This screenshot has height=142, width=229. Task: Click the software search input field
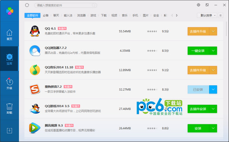[66, 5]
